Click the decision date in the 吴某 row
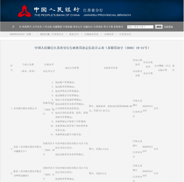Viewport: 184px width, 182px height. [x=147, y=149]
